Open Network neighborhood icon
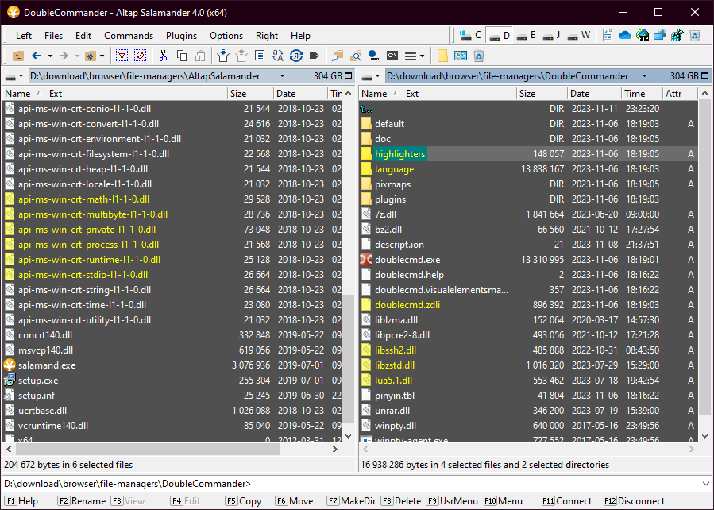The width and height of the screenshot is (714, 510). click(x=659, y=35)
